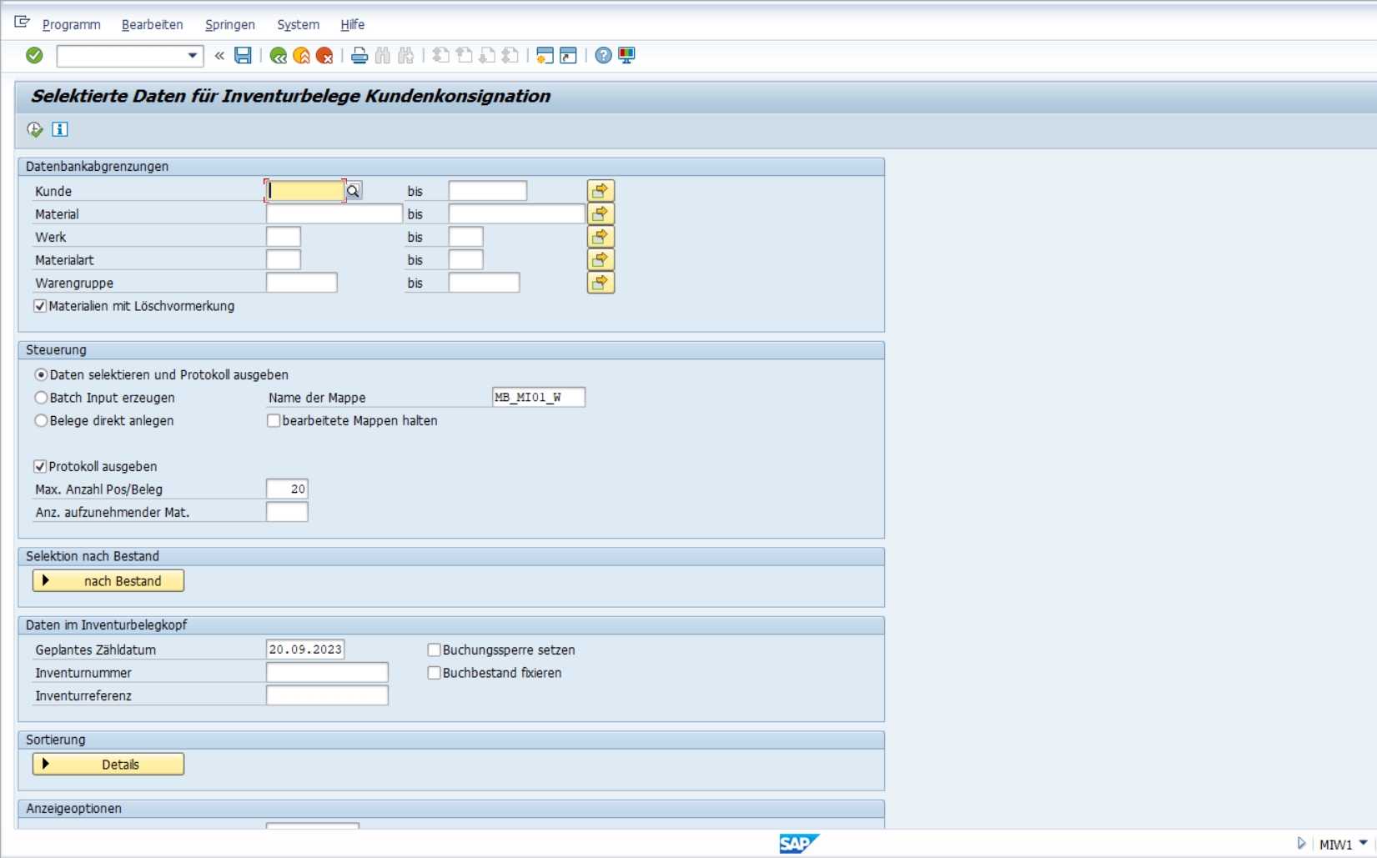Open multiple selection for Werk
This screenshot has width=1377, height=858.
(601, 237)
